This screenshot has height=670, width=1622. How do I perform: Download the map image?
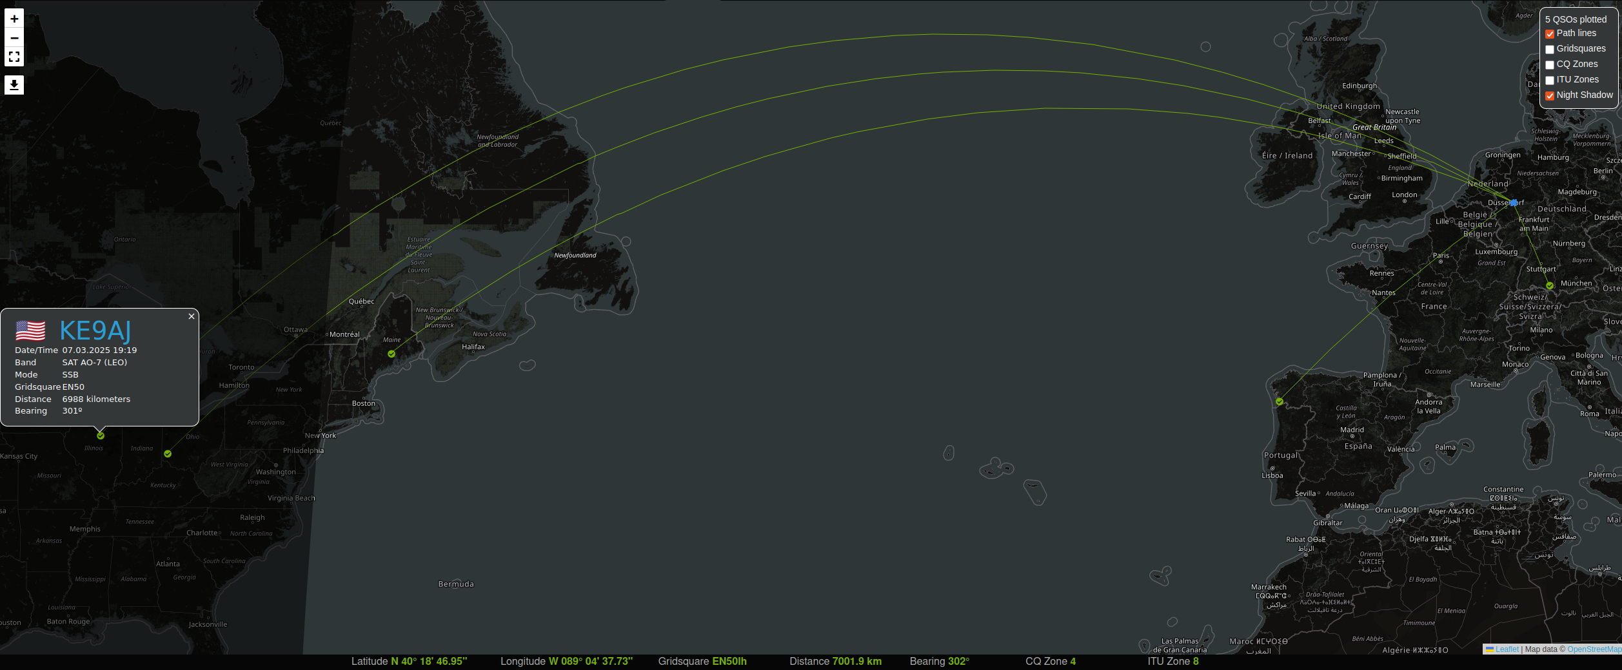[x=14, y=84]
